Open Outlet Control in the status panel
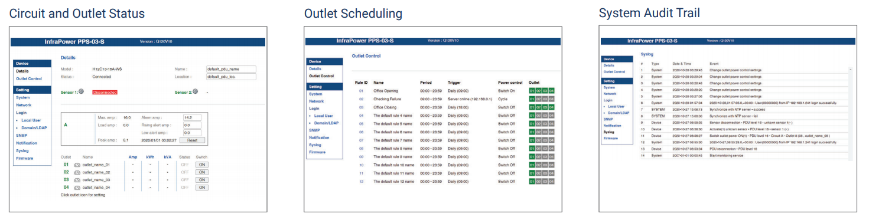869x220 pixels. 29,78
